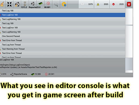The height and width of the screenshot is (105, 139).
Task: Select the 'One Second Passed' row
Action: 62,36
